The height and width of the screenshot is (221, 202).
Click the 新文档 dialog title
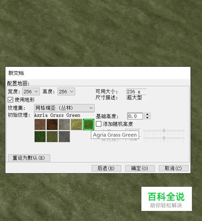click(16, 73)
